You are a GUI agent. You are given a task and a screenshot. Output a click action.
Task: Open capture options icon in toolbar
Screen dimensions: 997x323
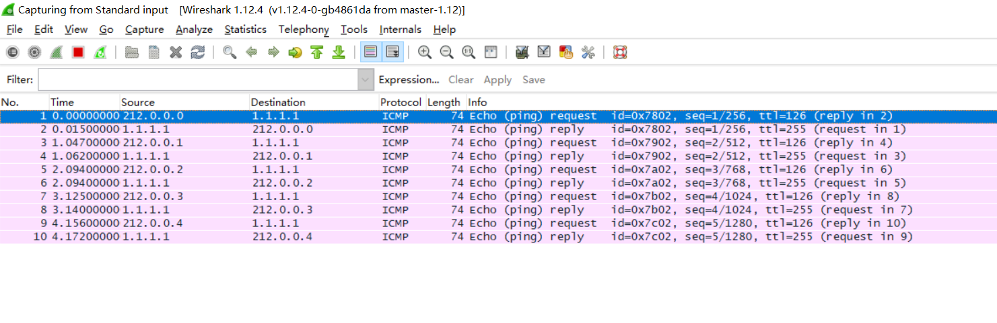pyautogui.click(x=34, y=52)
